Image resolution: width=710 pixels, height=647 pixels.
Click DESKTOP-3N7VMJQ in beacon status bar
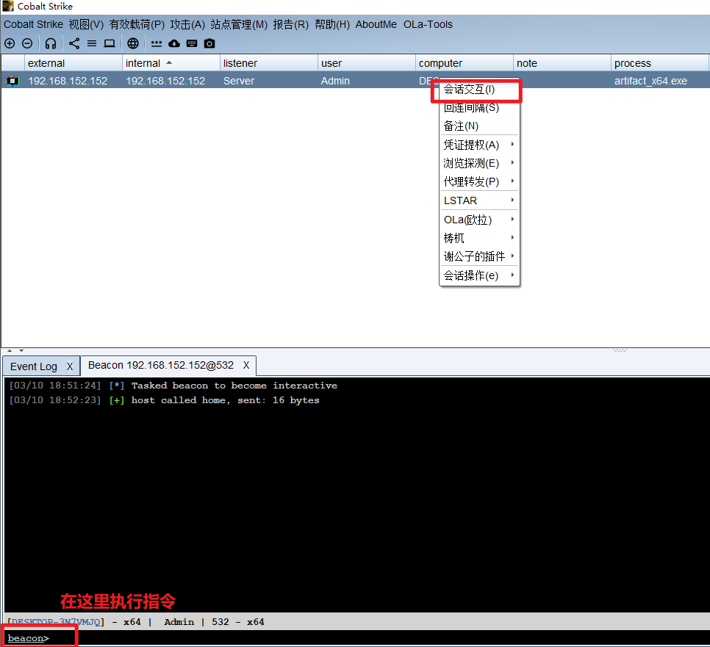(56, 621)
